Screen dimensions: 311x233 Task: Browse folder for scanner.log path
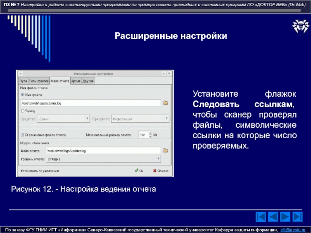coord(165,103)
